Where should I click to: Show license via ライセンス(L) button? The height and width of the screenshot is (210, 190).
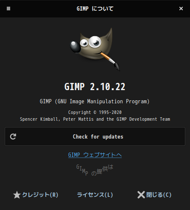click(x=95, y=195)
